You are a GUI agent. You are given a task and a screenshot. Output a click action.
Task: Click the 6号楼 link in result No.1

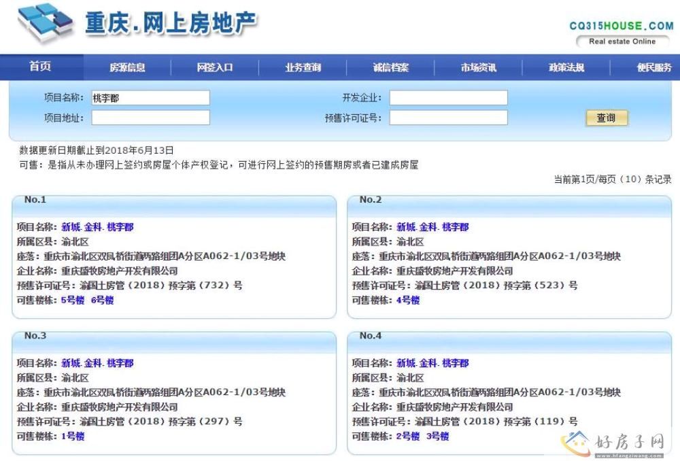[102, 301]
